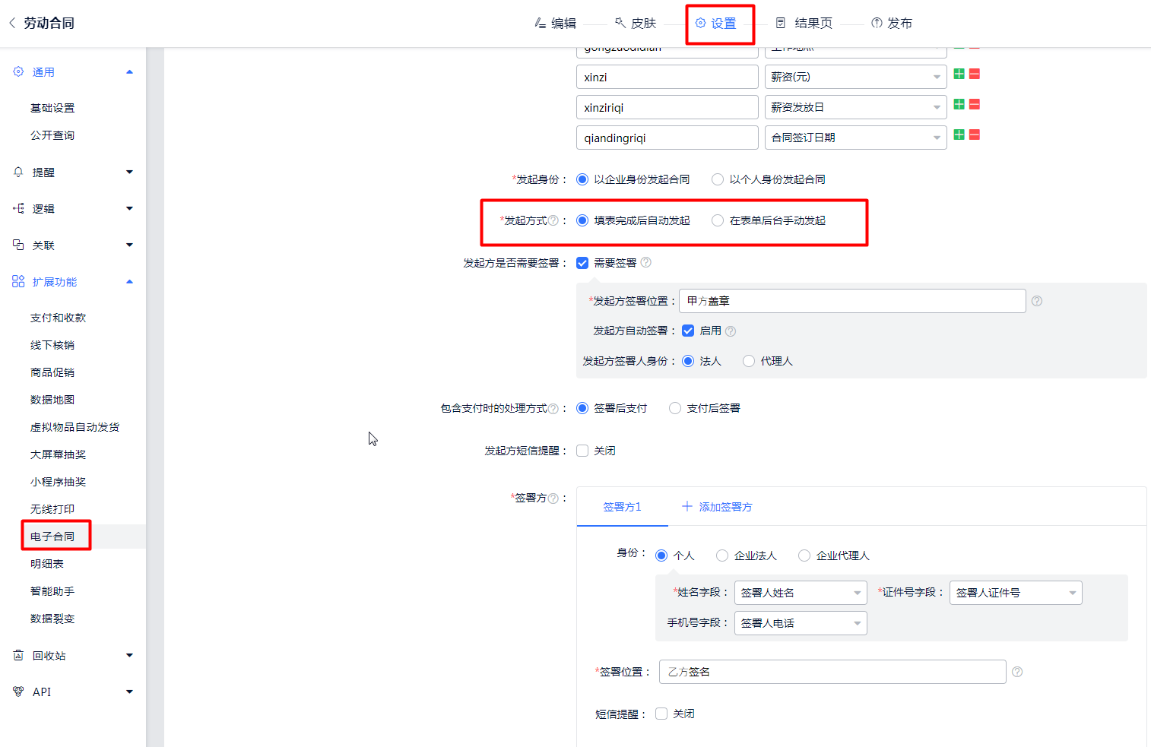Click 添加签署方 to add signer

coord(717,507)
